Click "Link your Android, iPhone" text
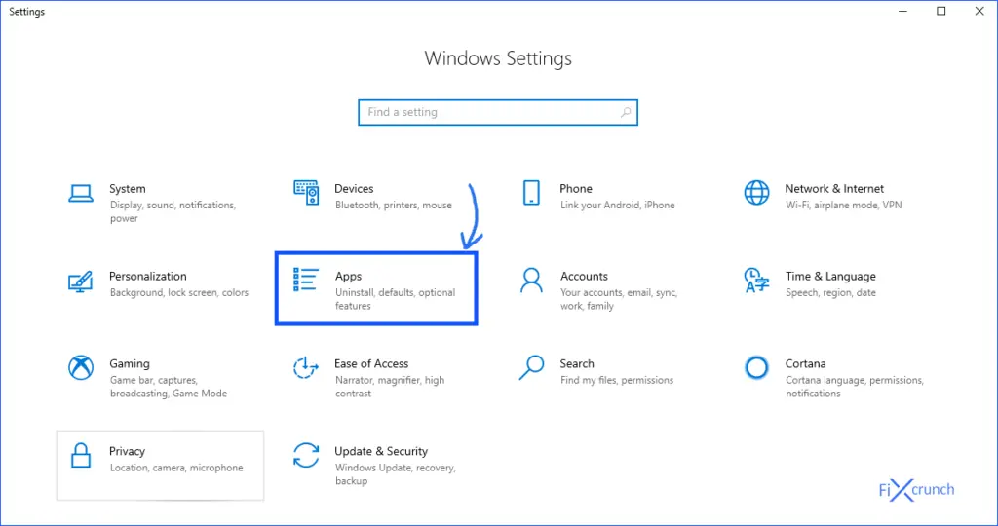The width and height of the screenshot is (998, 526). 617,206
